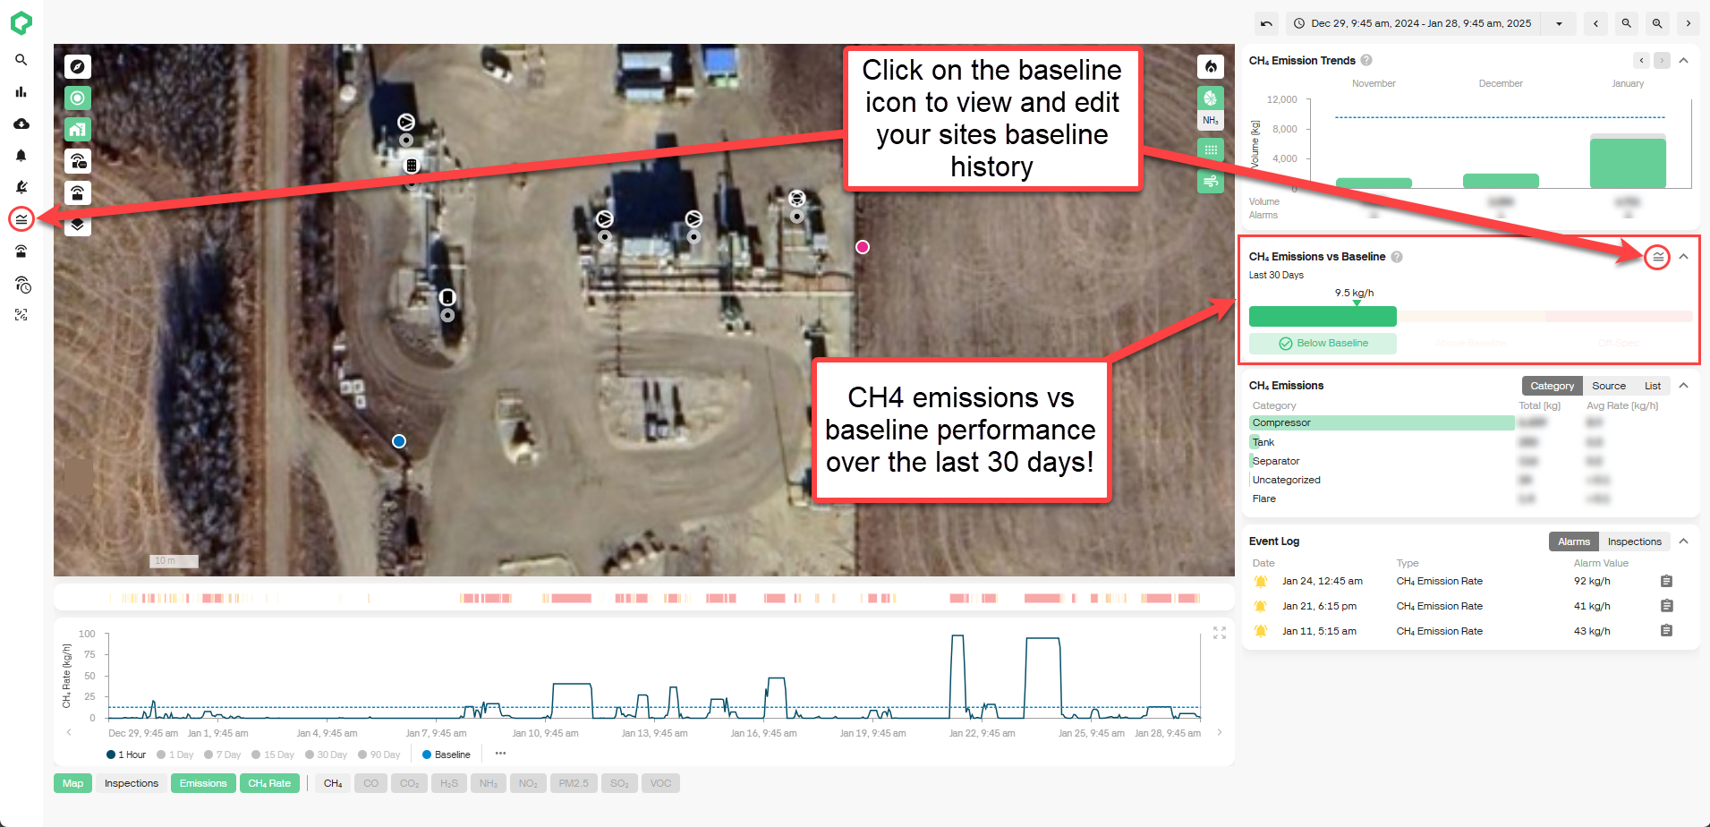This screenshot has width=1710, height=827.
Task: Select the CO₂ gas button
Action: tap(409, 783)
